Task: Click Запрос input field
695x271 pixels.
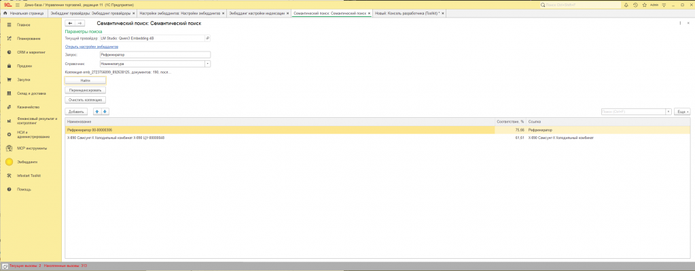Action: click(155, 55)
